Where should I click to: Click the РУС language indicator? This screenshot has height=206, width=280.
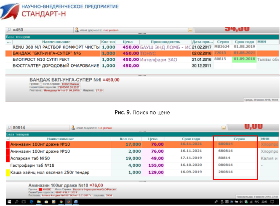pyautogui.click(x=257, y=202)
